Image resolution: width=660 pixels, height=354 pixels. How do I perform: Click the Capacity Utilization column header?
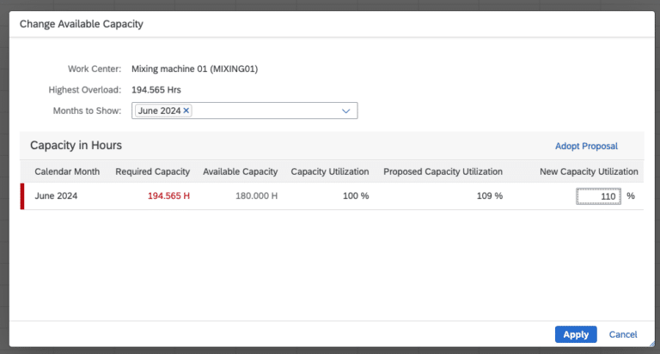(330, 171)
